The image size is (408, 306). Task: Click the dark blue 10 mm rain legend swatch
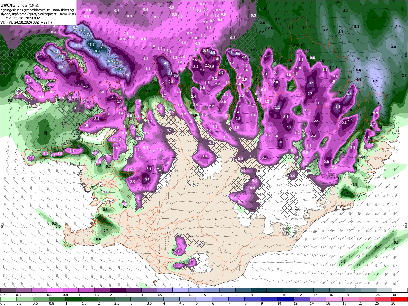[x=286, y=299]
